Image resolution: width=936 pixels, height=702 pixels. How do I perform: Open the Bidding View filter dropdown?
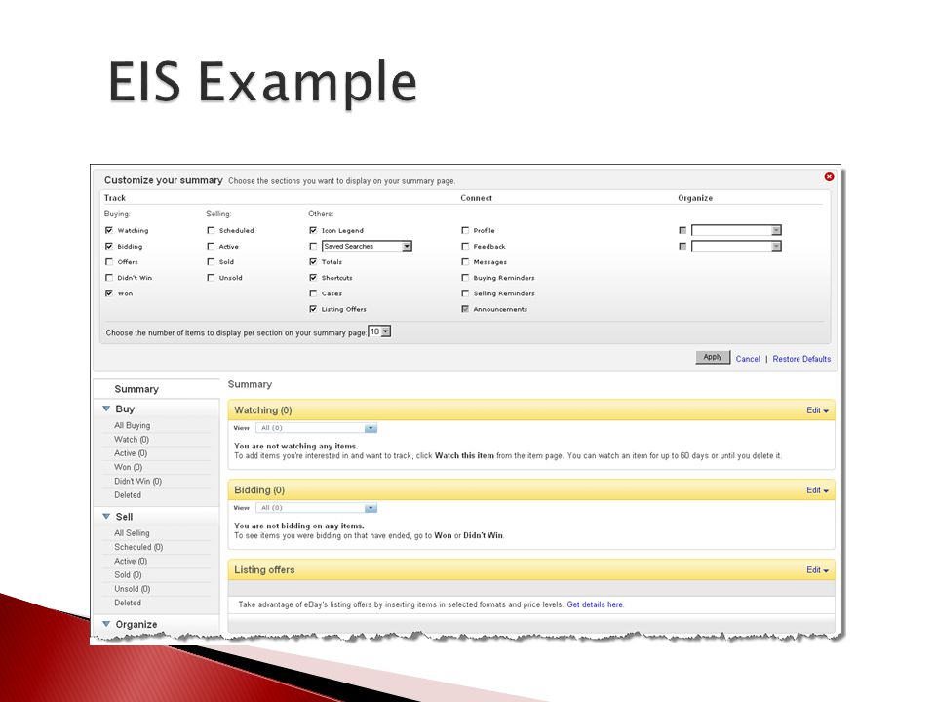pos(316,508)
